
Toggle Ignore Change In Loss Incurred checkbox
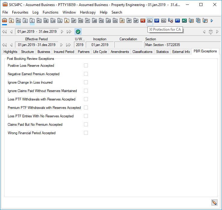pyautogui.click(x=86, y=82)
